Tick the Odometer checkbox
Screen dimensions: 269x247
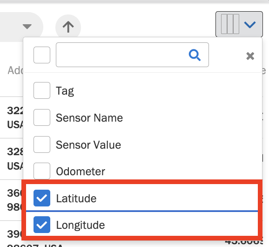pyautogui.click(x=42, y=171)
